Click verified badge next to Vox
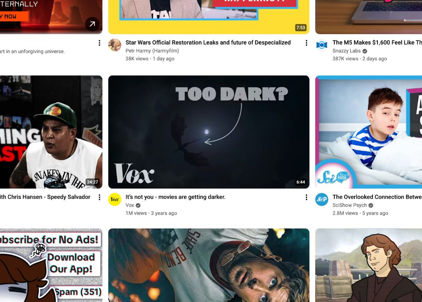422x302 pixels. (x=138, y=205)
